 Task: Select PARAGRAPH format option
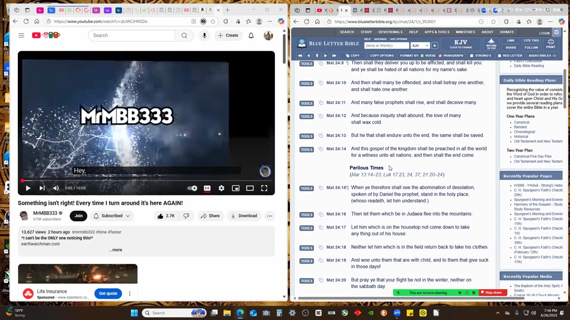(451, 56)
